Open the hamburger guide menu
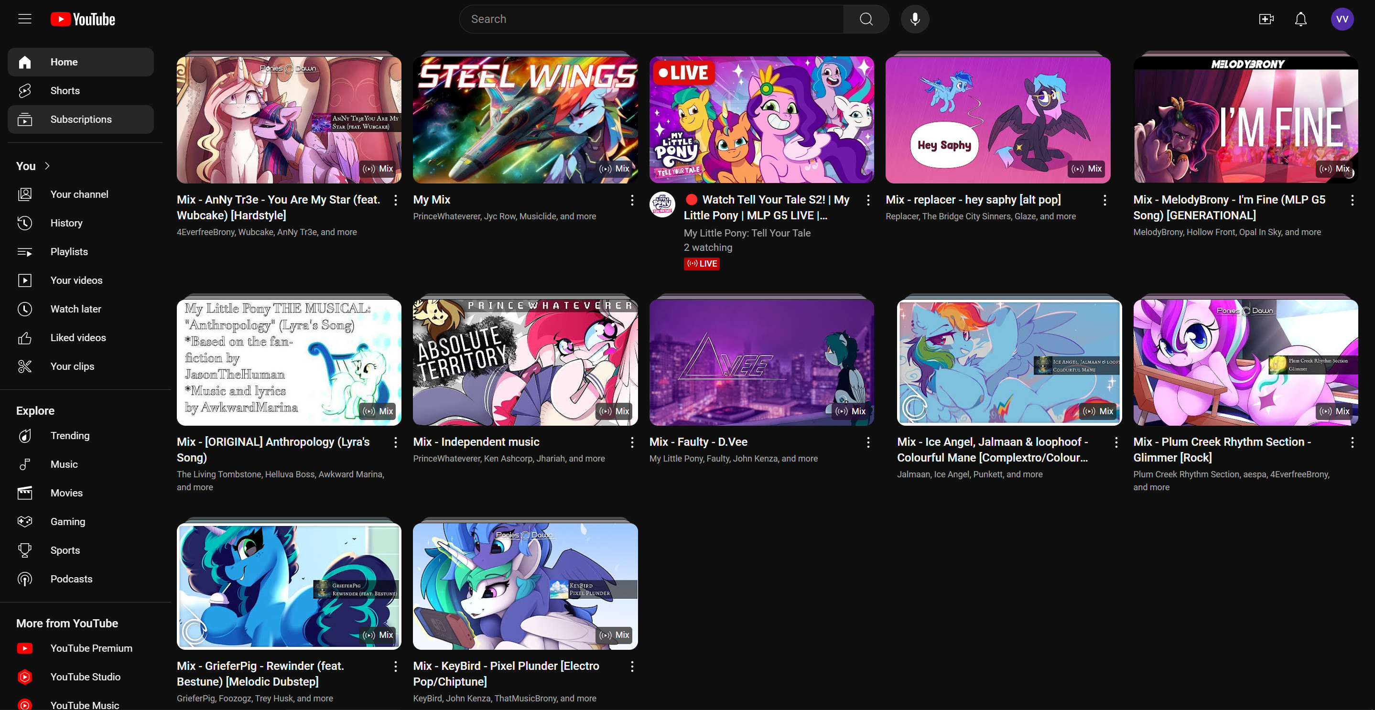 coord(24,19)
